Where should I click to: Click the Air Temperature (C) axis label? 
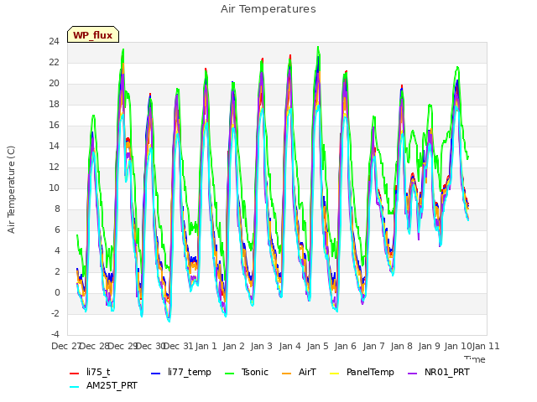[11, 189]
